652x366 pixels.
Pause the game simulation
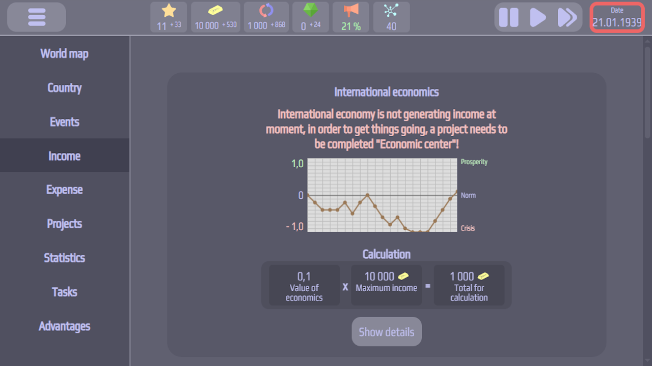click(508, 17)
